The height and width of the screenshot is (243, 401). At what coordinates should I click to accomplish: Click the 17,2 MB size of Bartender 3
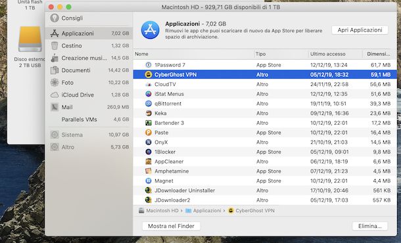click(x=381, y=123)
